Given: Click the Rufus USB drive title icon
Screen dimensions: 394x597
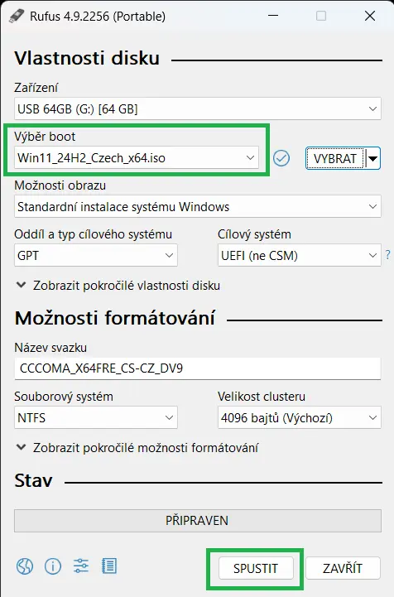Looking at the screenshot, I should (16, 16).
